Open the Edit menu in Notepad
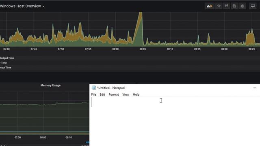 pos(102,94)
